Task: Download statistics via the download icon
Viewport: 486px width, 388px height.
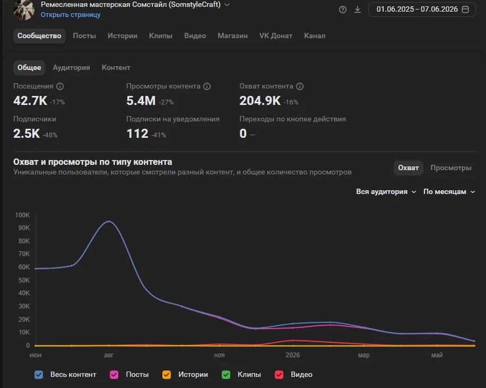Action: (358, 10)
